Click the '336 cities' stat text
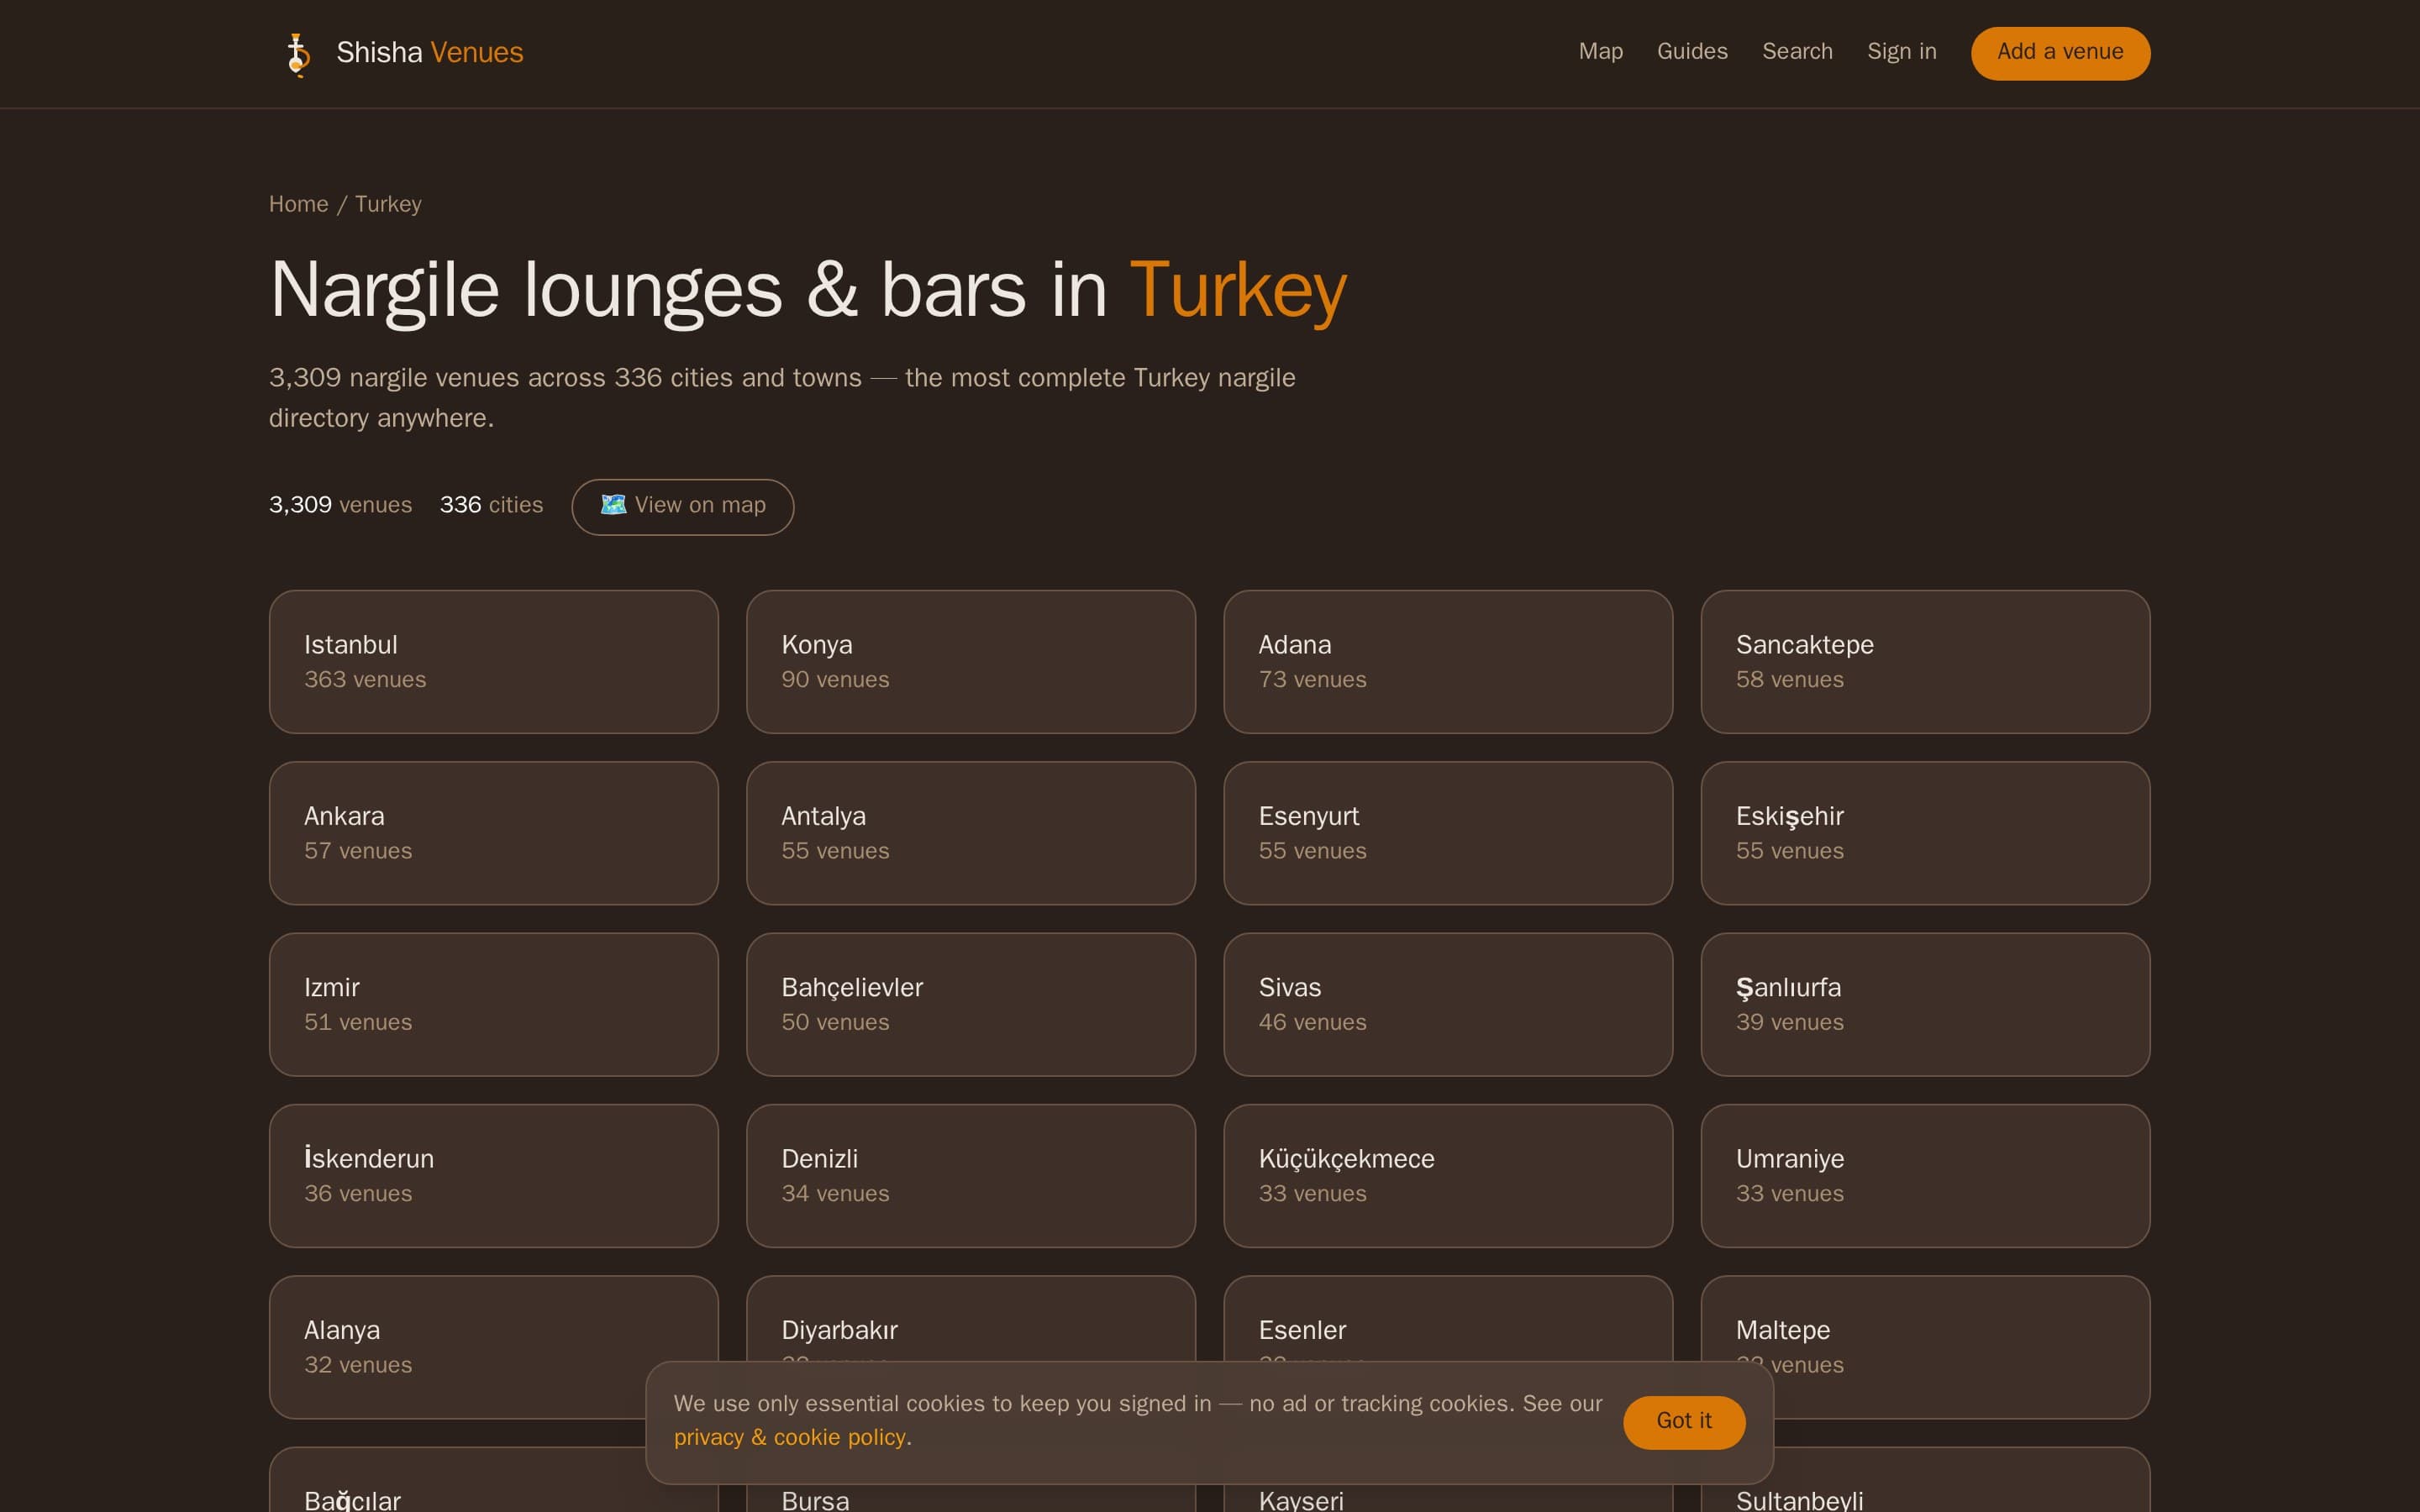The width and height of the screenshot is (2420, 1512). (491, 505)
